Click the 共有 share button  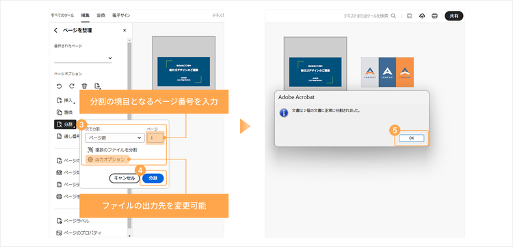click(453, 16)
